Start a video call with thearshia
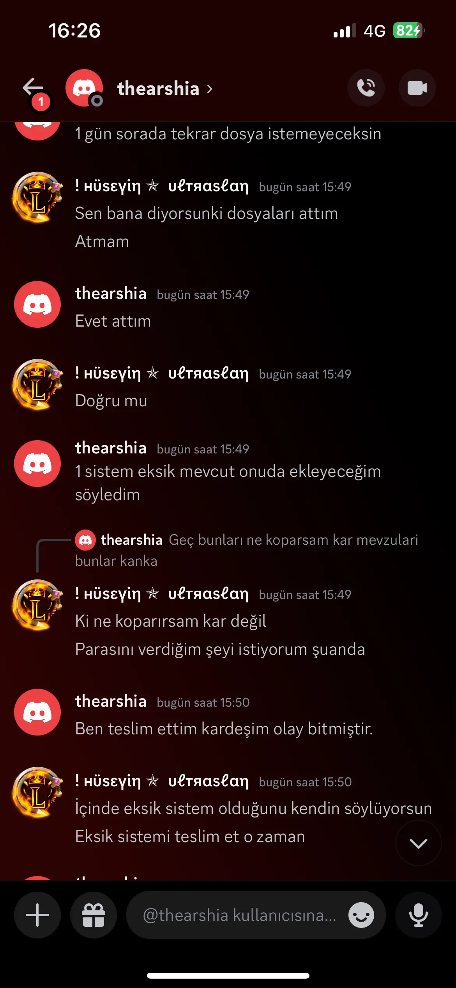 point(417,88)
